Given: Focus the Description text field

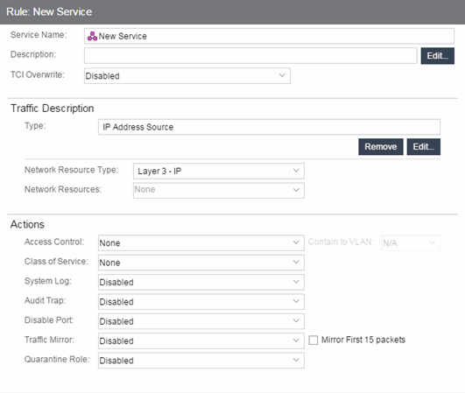Looking at the screenshot, I should (250, 56).
